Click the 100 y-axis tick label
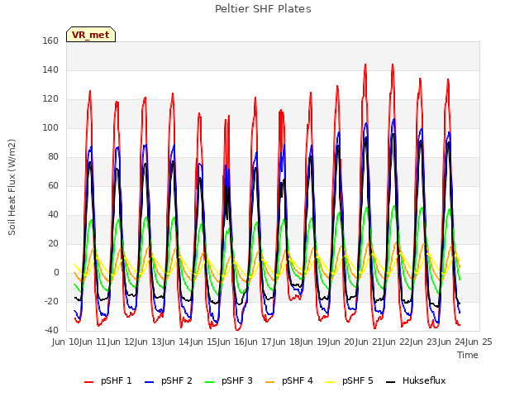 coord(50,128)
